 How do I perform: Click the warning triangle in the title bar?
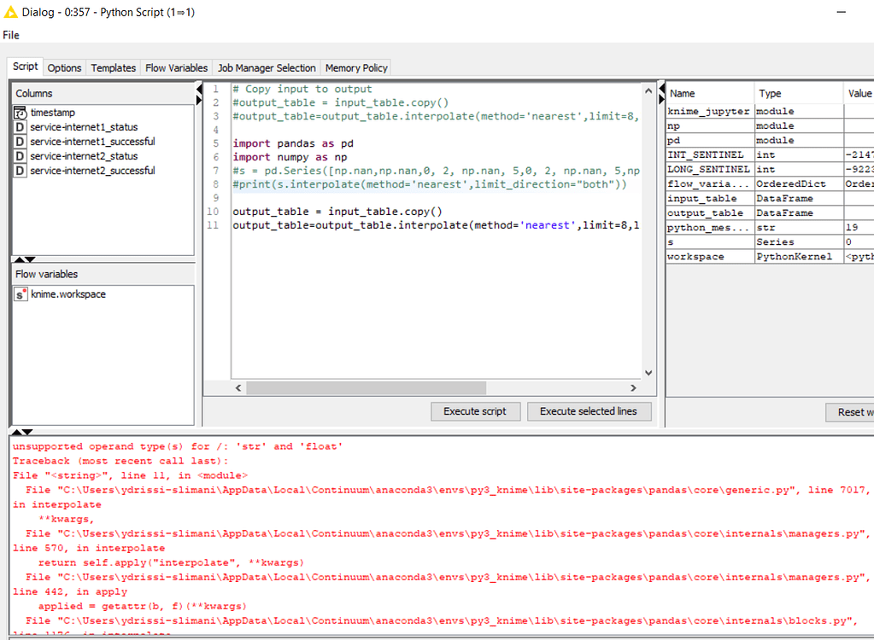(10, 12)
